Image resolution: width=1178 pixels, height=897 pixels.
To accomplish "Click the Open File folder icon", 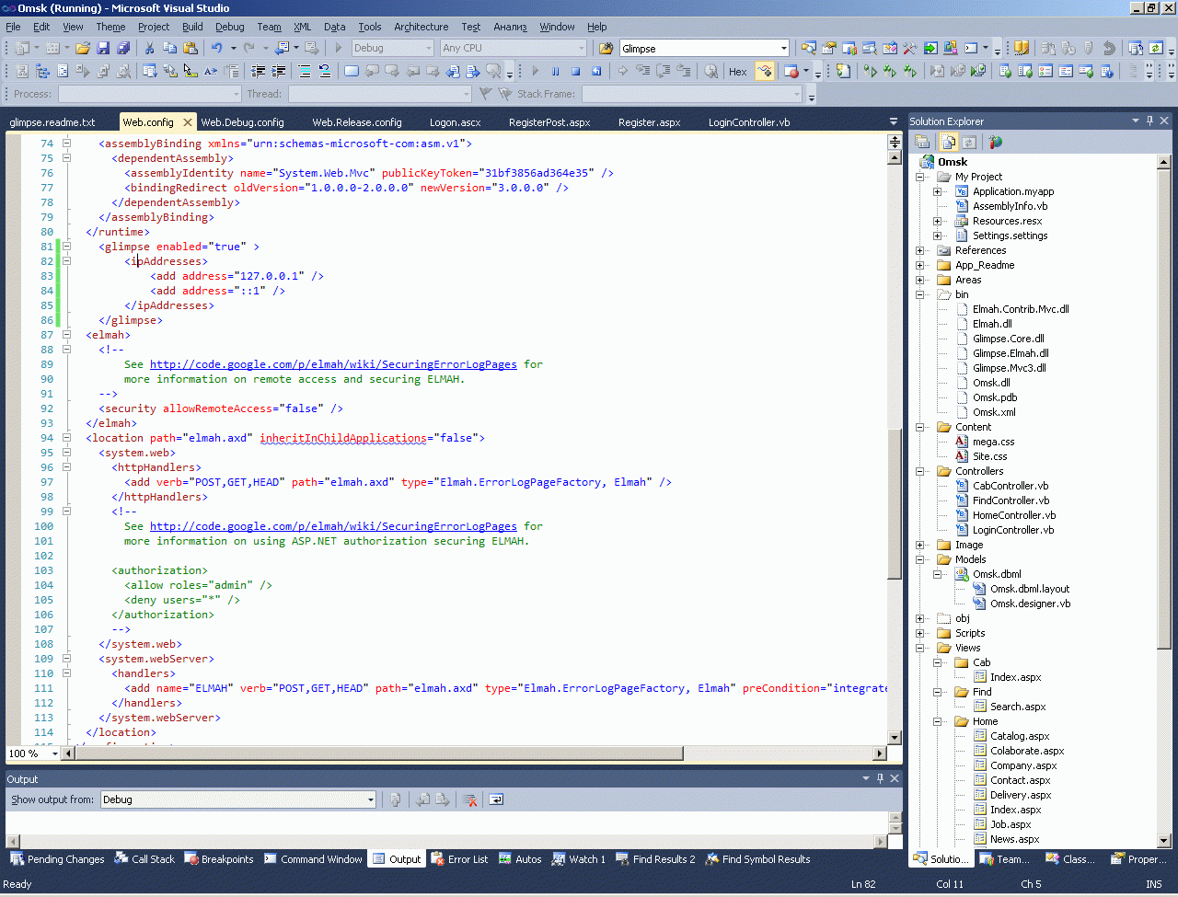I will 83,48.
